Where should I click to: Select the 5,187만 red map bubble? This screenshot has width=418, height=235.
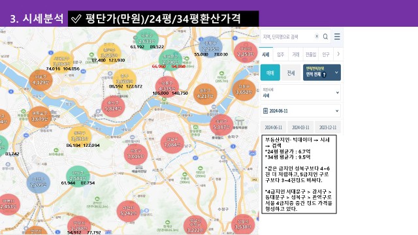coord(221,125)
